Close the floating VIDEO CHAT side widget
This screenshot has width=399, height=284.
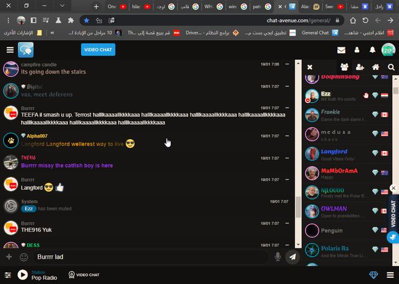pyautogui.click(x=393, y=189)
